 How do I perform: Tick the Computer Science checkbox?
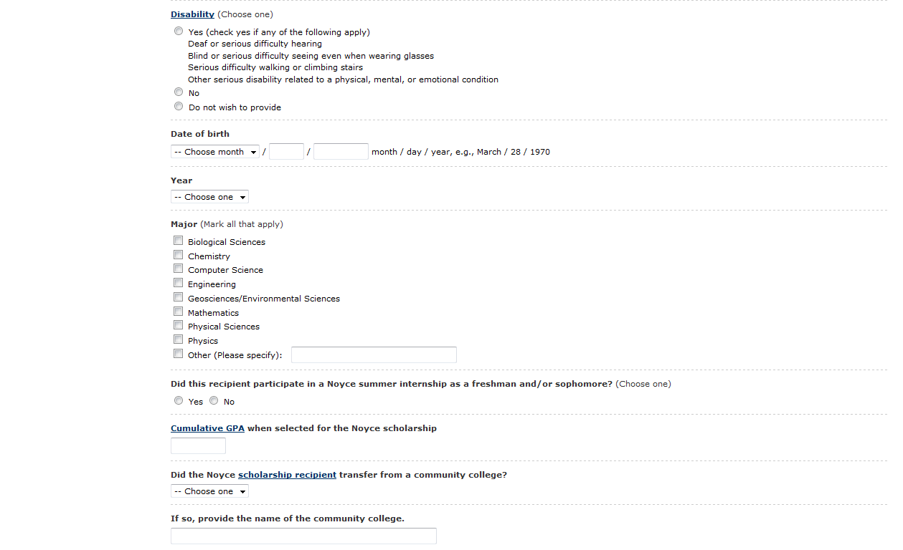click(178, 269)
